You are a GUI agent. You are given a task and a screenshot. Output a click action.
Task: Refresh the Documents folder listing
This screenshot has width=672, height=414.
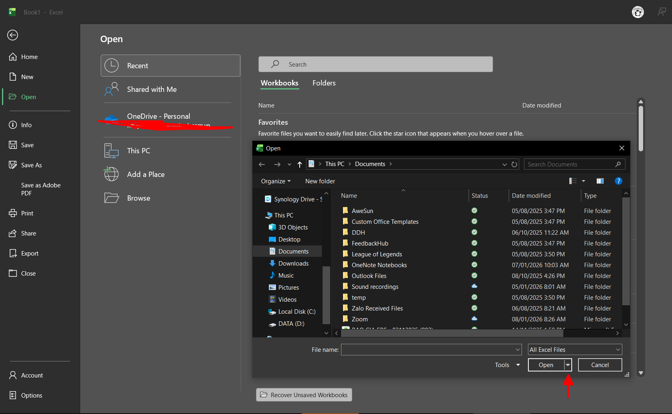[514, 164]
